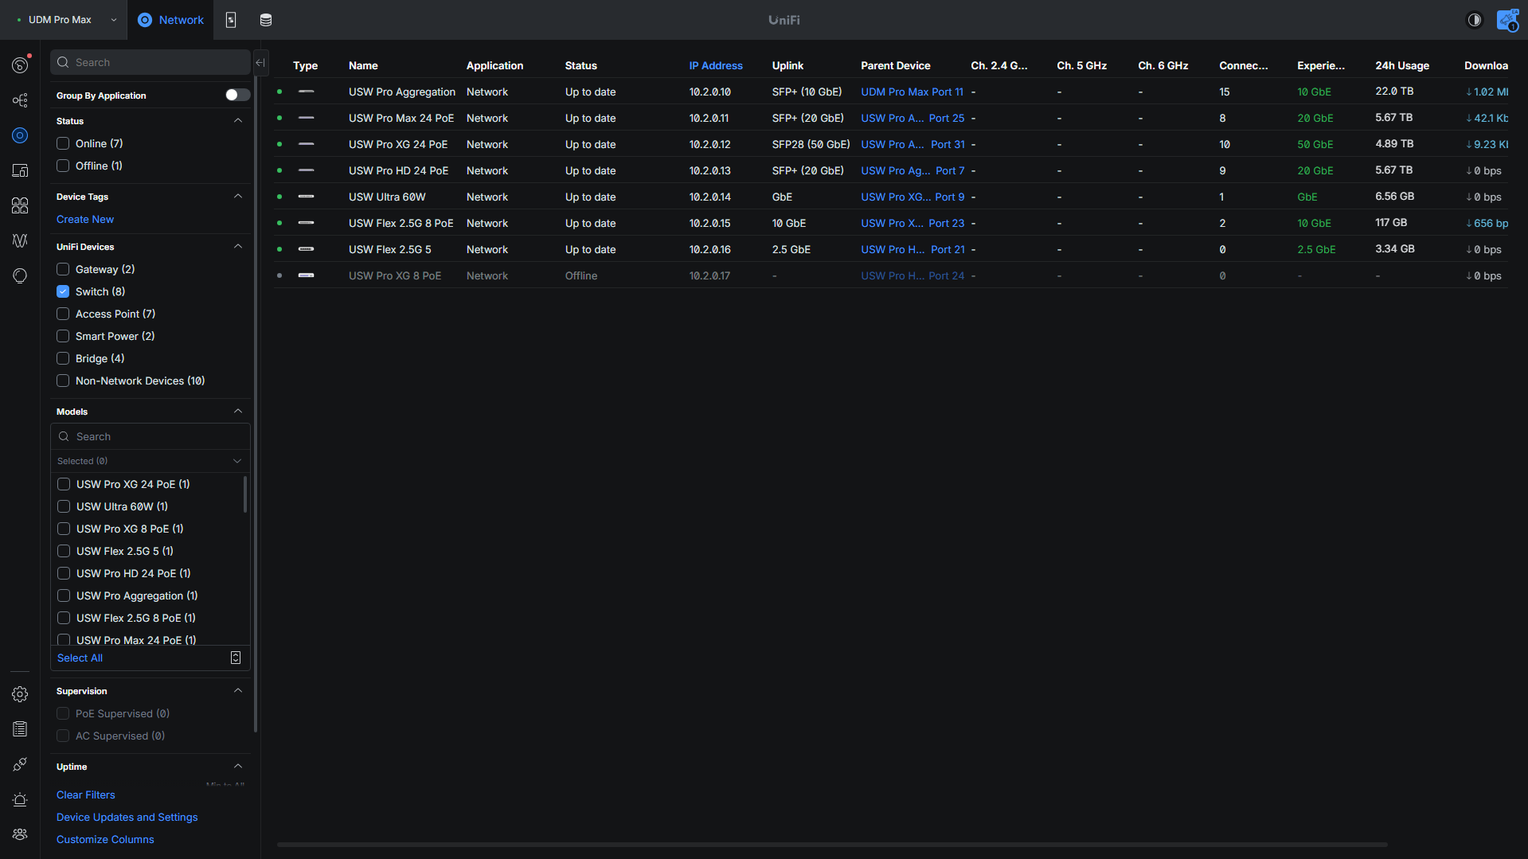Viewport: 1528px width, 859px height.
Task: Open the Alarm siren icon in the sidebar
Action: tap(20, 799)
